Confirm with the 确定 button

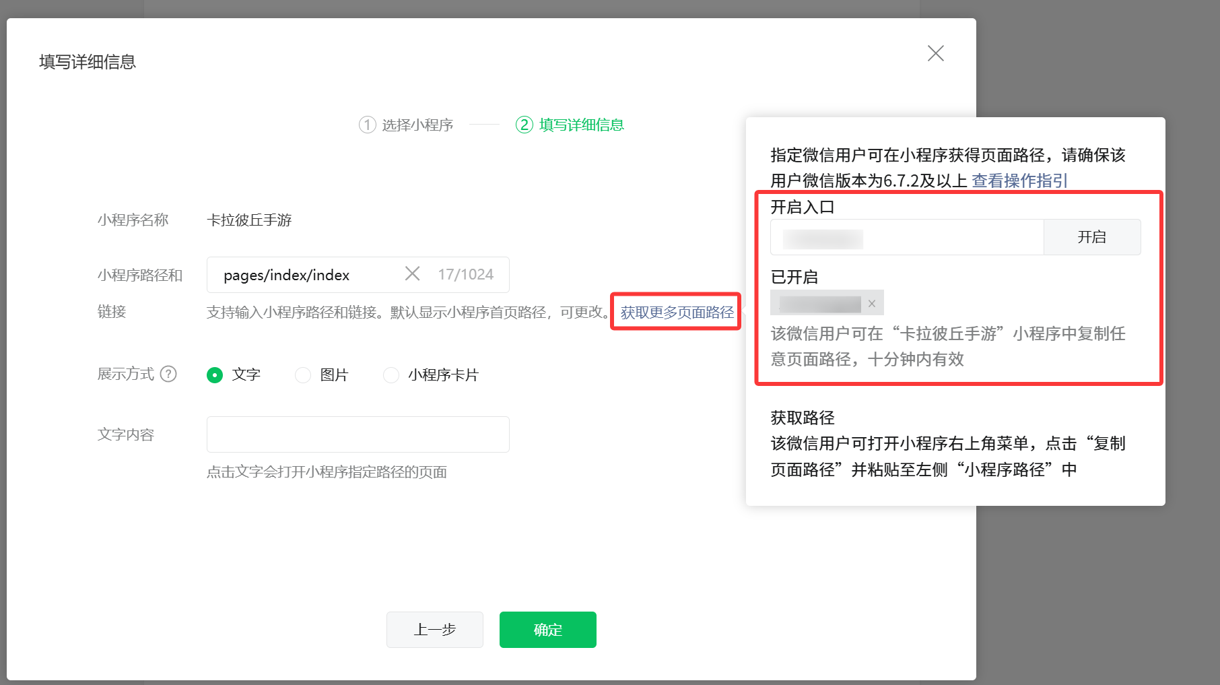tap(547, 629)
